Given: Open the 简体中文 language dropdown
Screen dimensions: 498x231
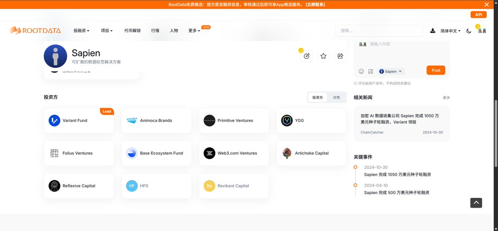Looking at the screenshot, I should pos(451,31).
